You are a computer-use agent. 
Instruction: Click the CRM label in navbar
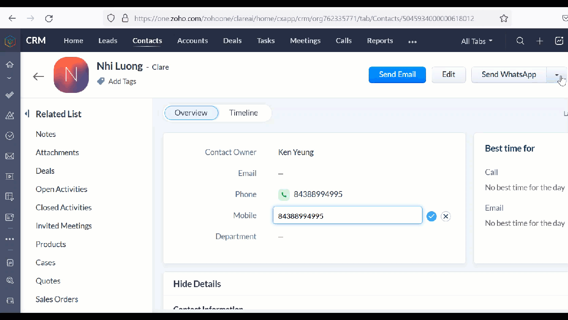36,40
